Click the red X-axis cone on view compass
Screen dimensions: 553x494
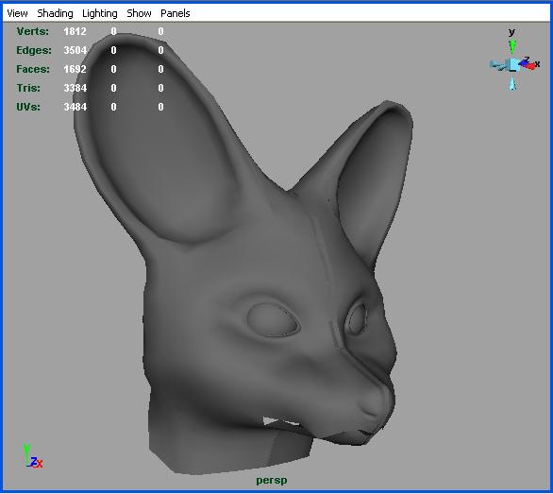pyautogui.click(x=530, y=66)
